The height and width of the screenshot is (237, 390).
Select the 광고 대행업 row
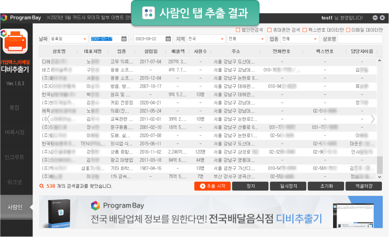pos(208,160)
